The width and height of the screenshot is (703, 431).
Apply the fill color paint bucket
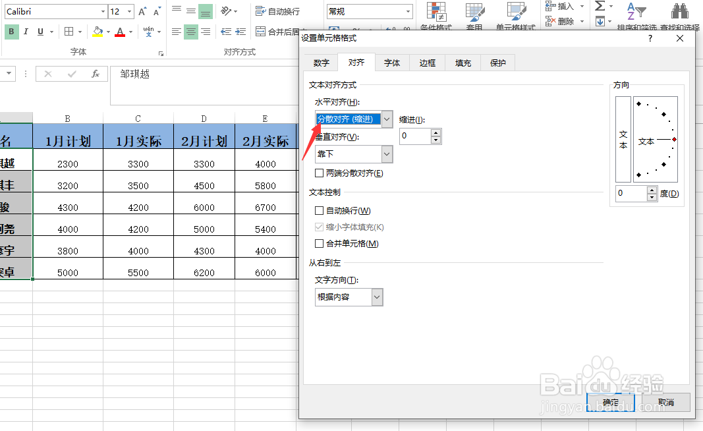coord(98,32)
